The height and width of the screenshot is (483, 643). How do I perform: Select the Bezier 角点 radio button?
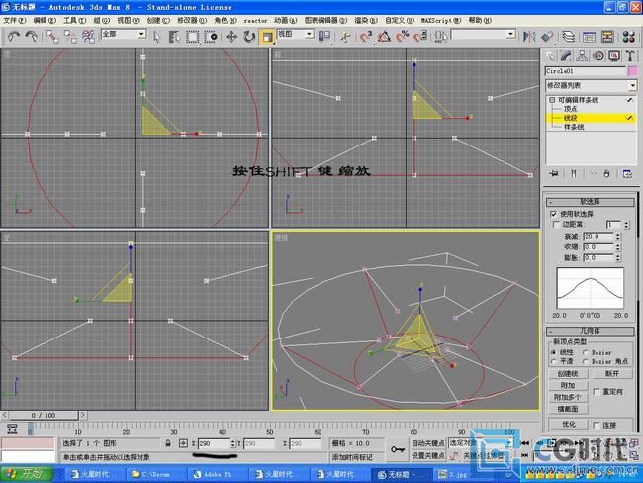(586, 361)
